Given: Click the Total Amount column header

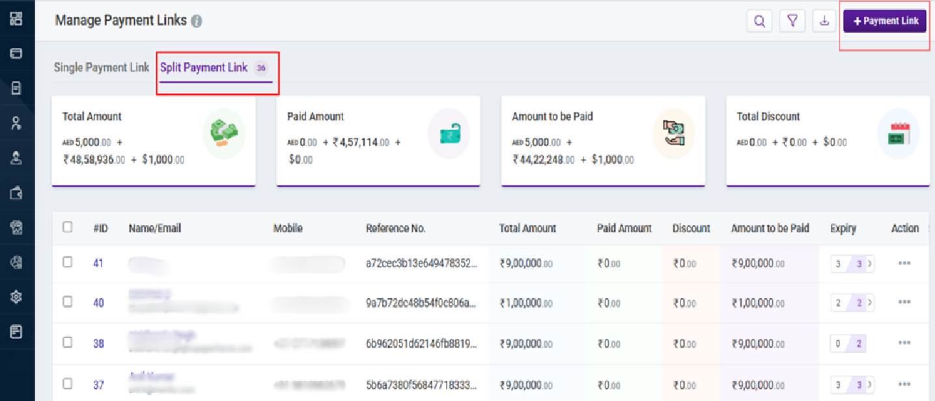Looking at the screenshot, I should pos(527,228).
